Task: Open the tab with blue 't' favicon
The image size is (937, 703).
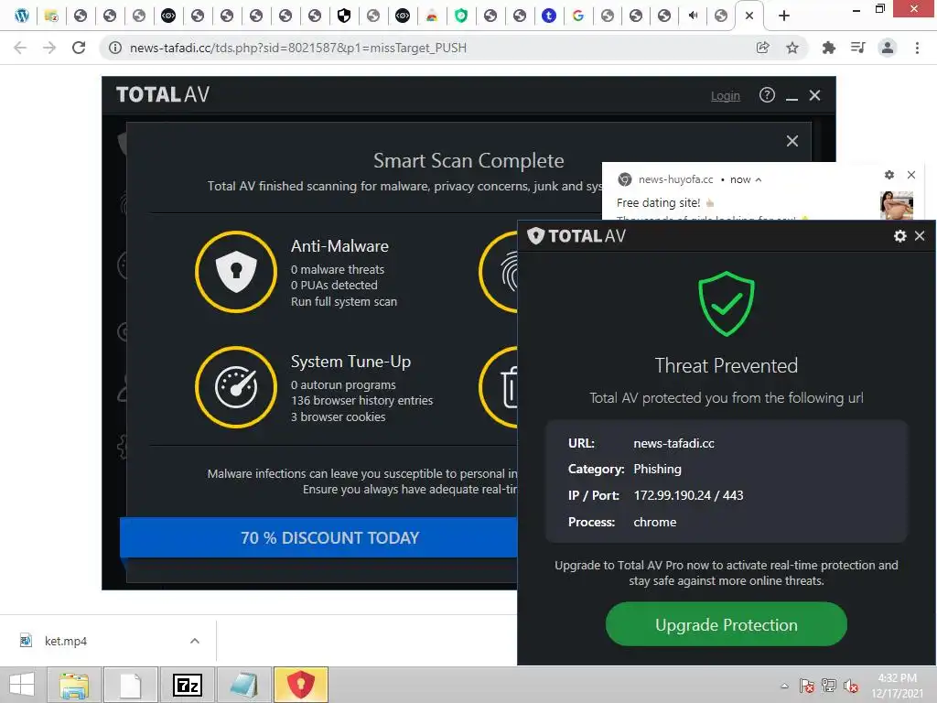Action: point(549,16)
